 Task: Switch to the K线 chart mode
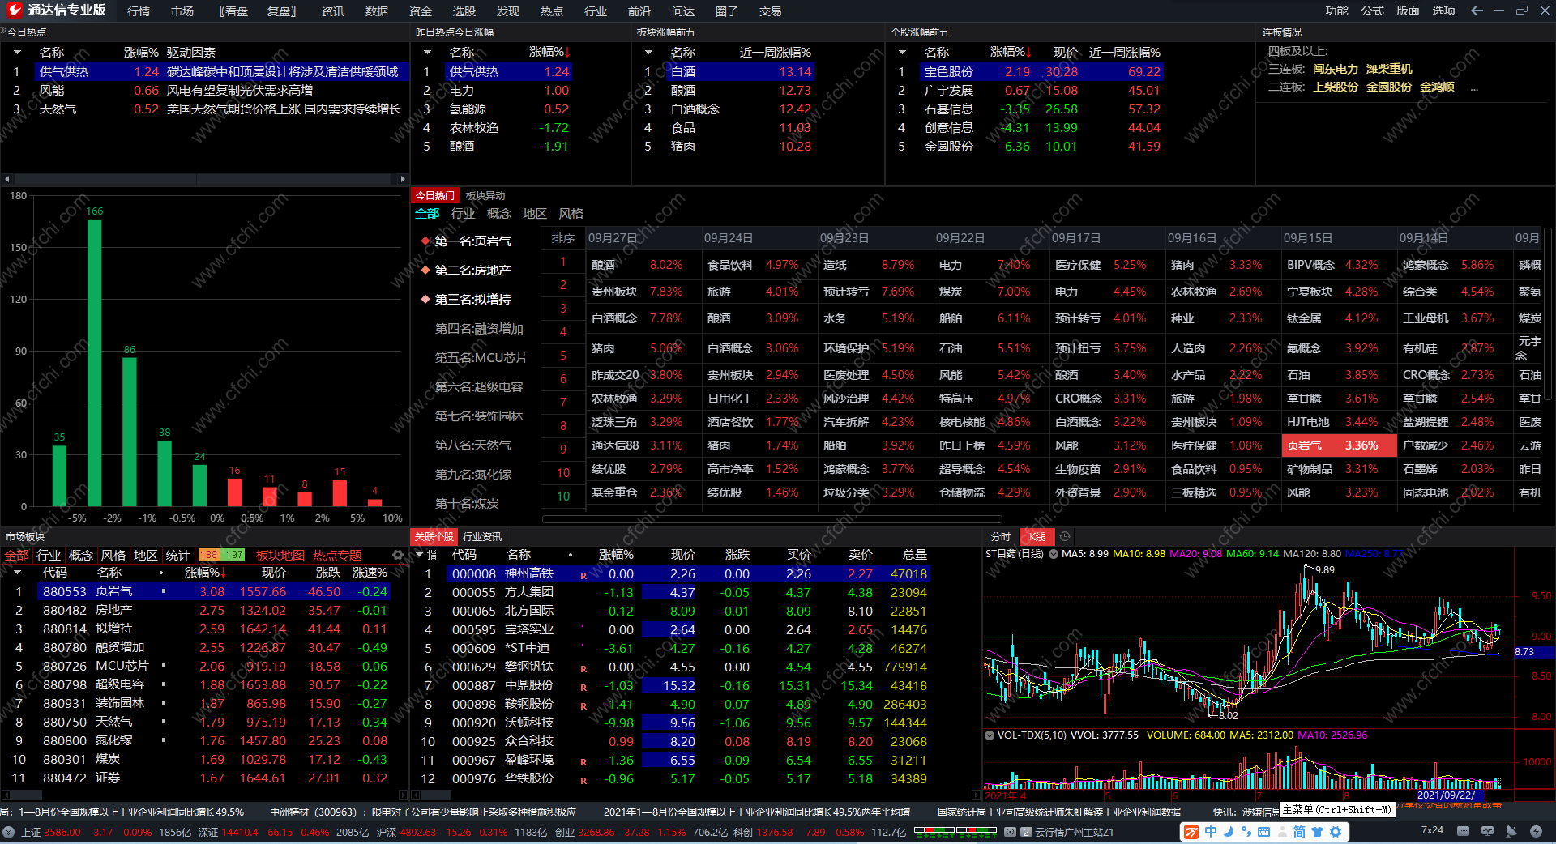pyautogui.click(x=1037, y=536)
